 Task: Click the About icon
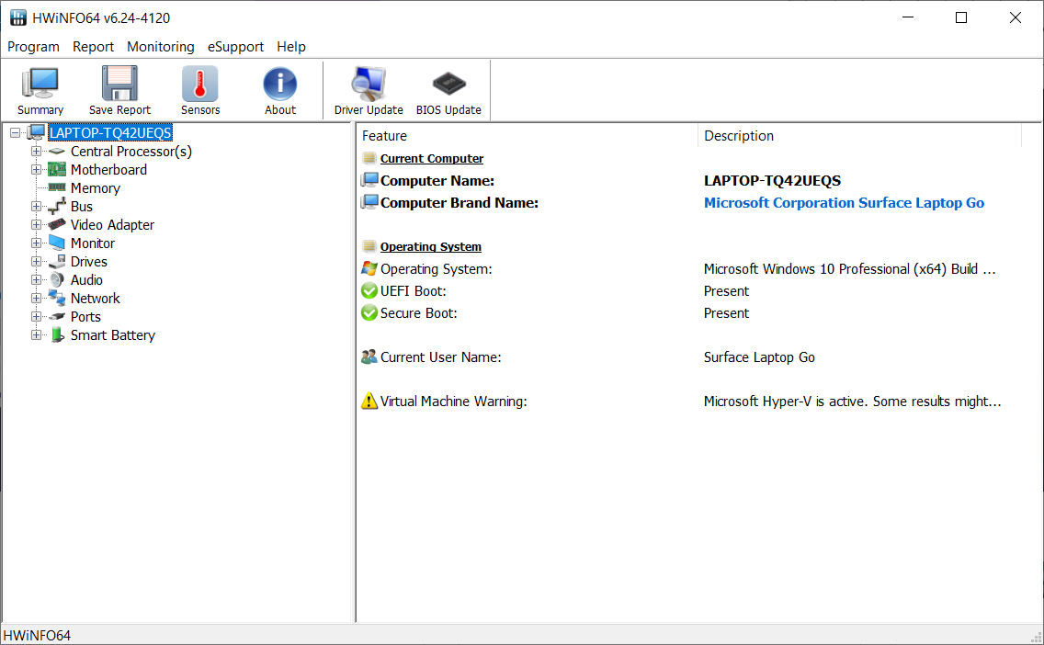click(x=279, y=89)
